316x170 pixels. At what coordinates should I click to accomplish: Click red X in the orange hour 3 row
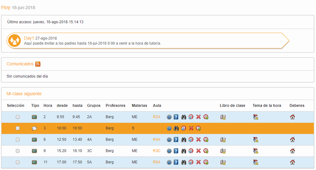[x=191, y=128]
